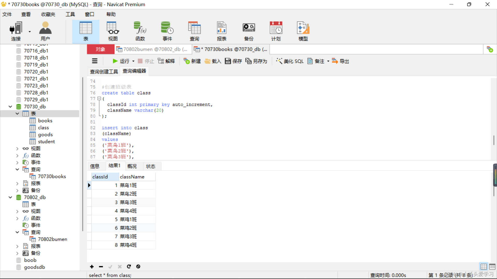497x279 pixels.
Task: Open the Run (运行) dropdown arrow
Action: (133, 61)
